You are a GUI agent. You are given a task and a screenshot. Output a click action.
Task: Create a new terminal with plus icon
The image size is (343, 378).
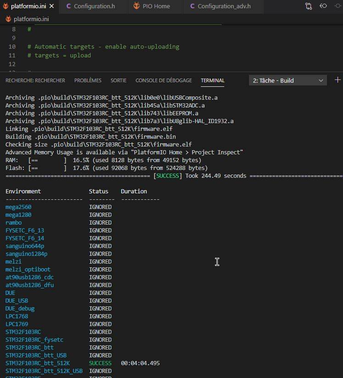[337, 80]
